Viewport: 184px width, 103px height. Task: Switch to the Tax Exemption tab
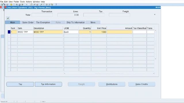point(43,22)
